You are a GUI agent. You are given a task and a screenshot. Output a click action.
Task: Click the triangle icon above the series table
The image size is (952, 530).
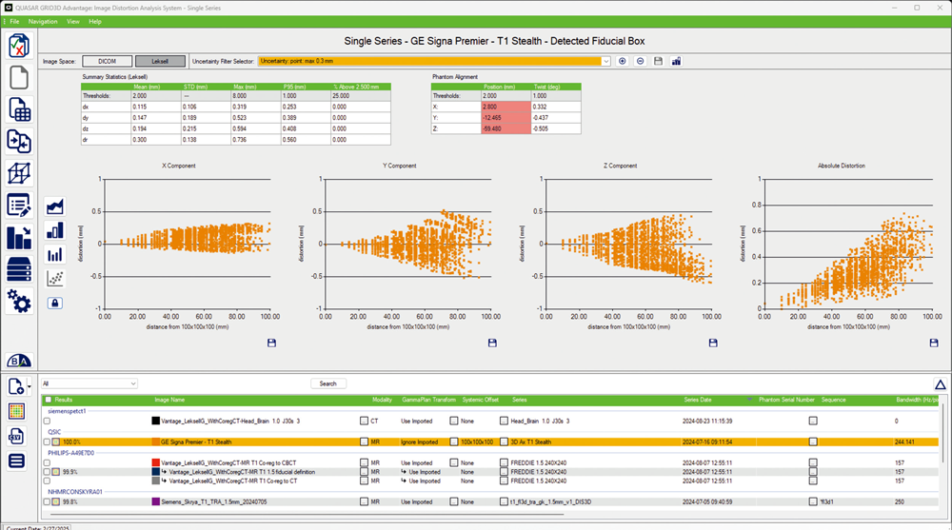click(940, 384)
